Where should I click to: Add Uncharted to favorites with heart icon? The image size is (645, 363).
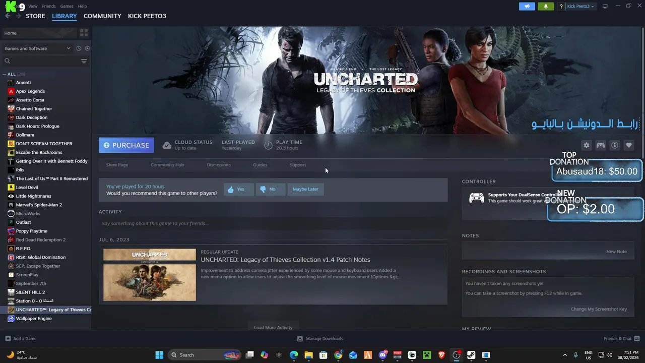[x=629, y=145]
